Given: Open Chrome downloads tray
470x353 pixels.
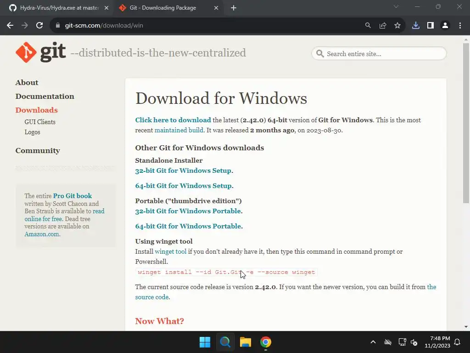Looking at the screenshot, I should [416, 26].
